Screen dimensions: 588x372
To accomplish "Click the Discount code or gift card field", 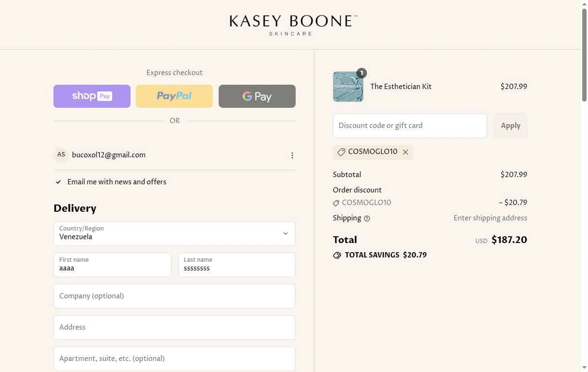I will [410, 126].
